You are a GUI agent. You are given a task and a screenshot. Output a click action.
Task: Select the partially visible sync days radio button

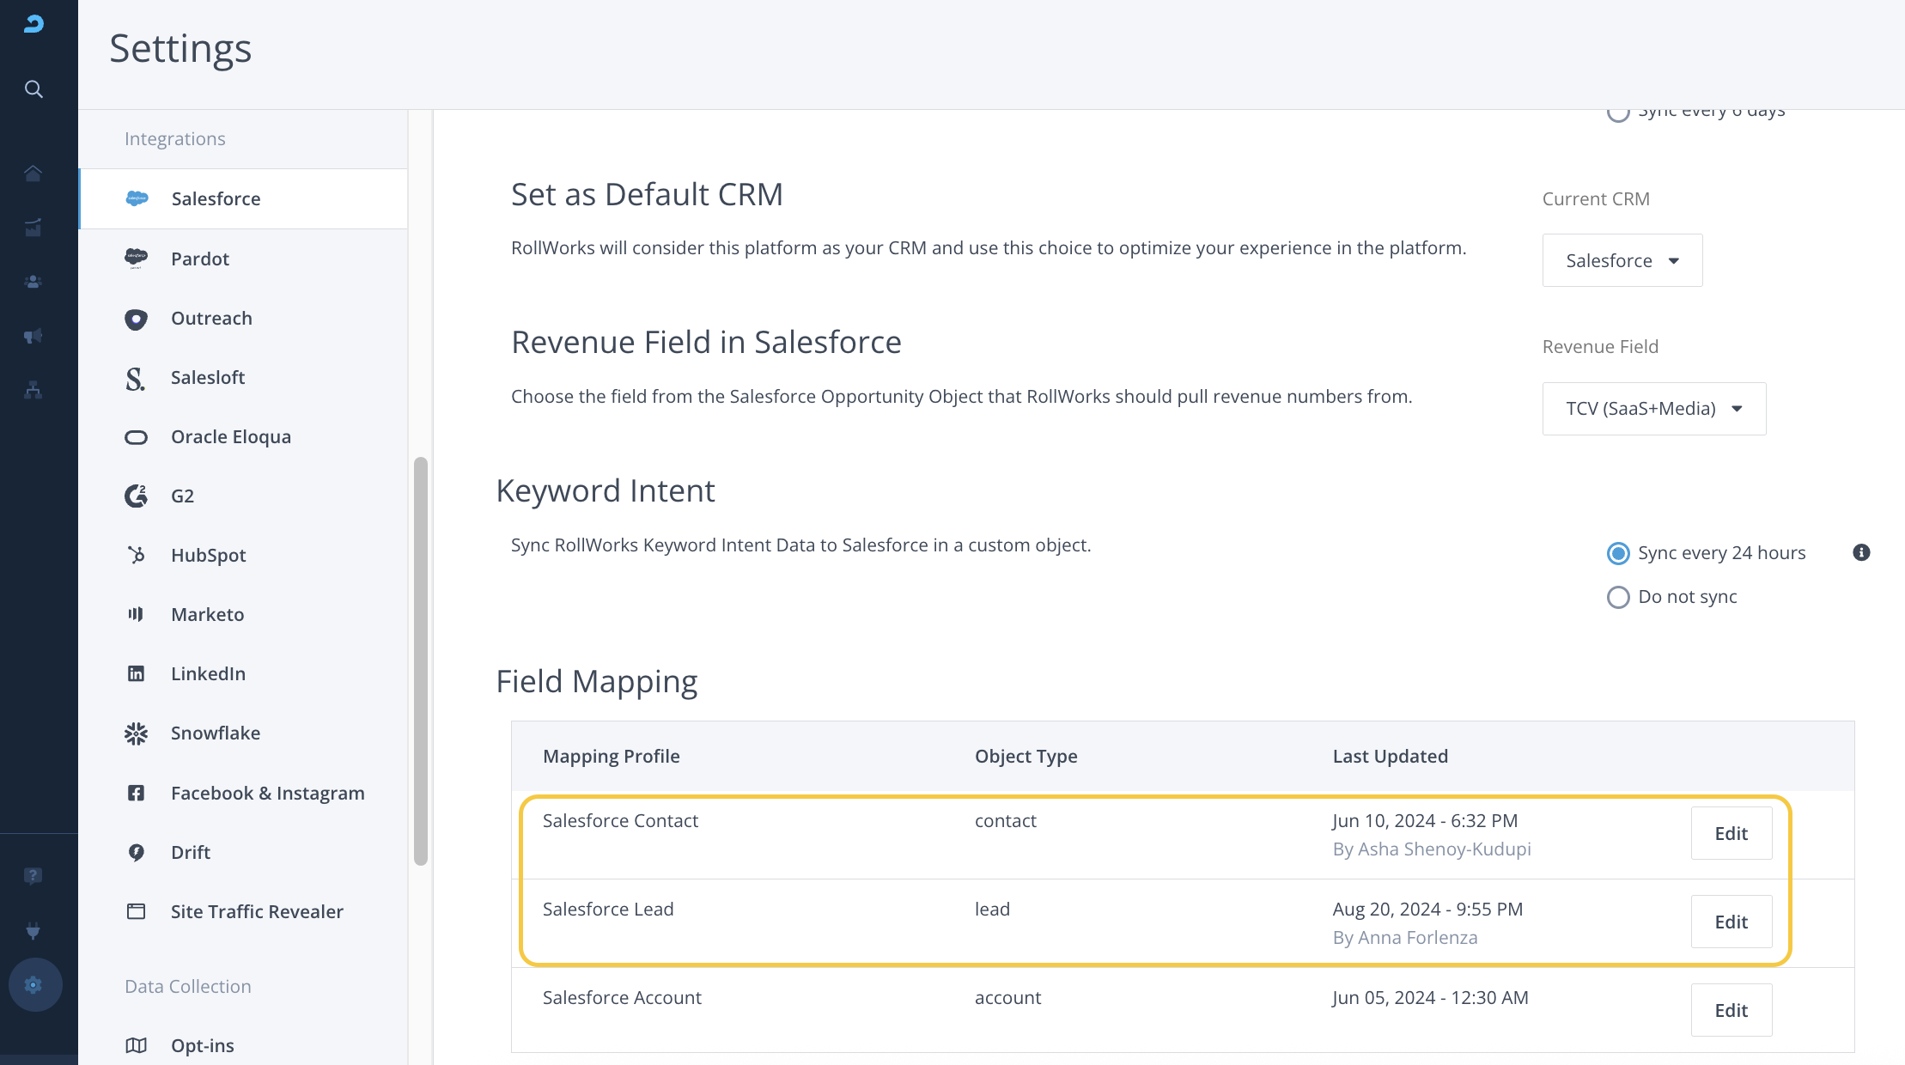click(x=1618, y=113)
